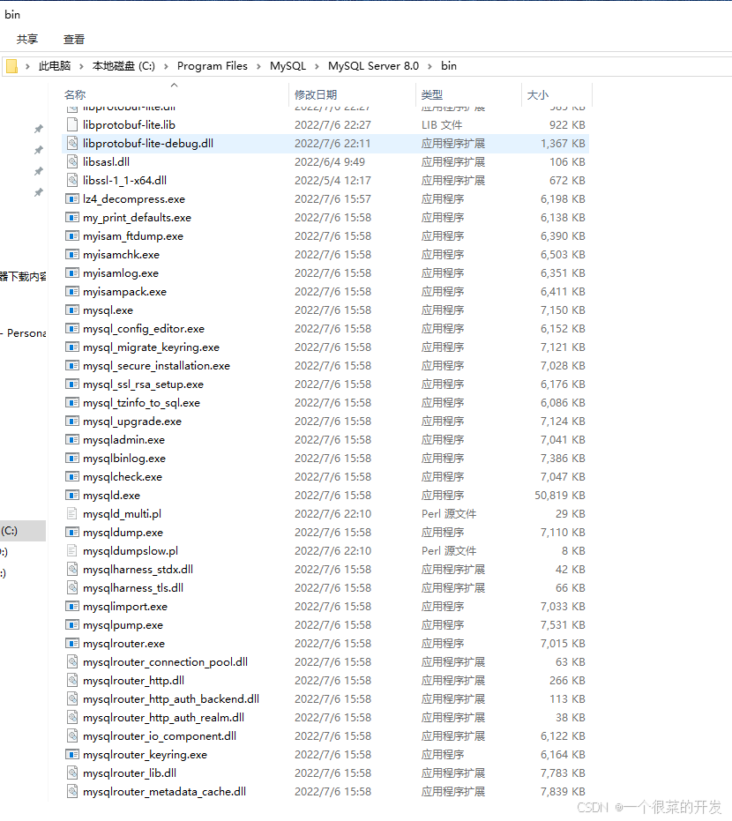Viewport: 732px width, 821px height.
Task: Click the libprotobuf-lite-debug.dll icon
Action: point(72,144)
